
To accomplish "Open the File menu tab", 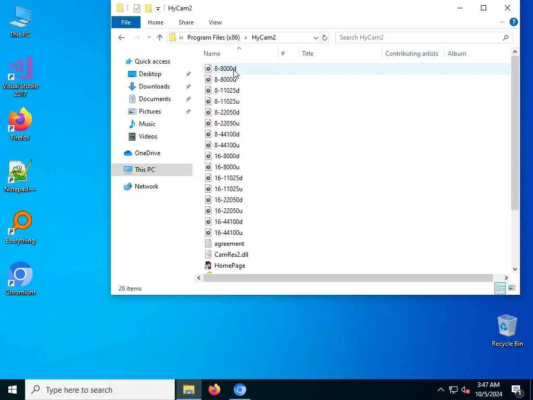I will point(126,22).
